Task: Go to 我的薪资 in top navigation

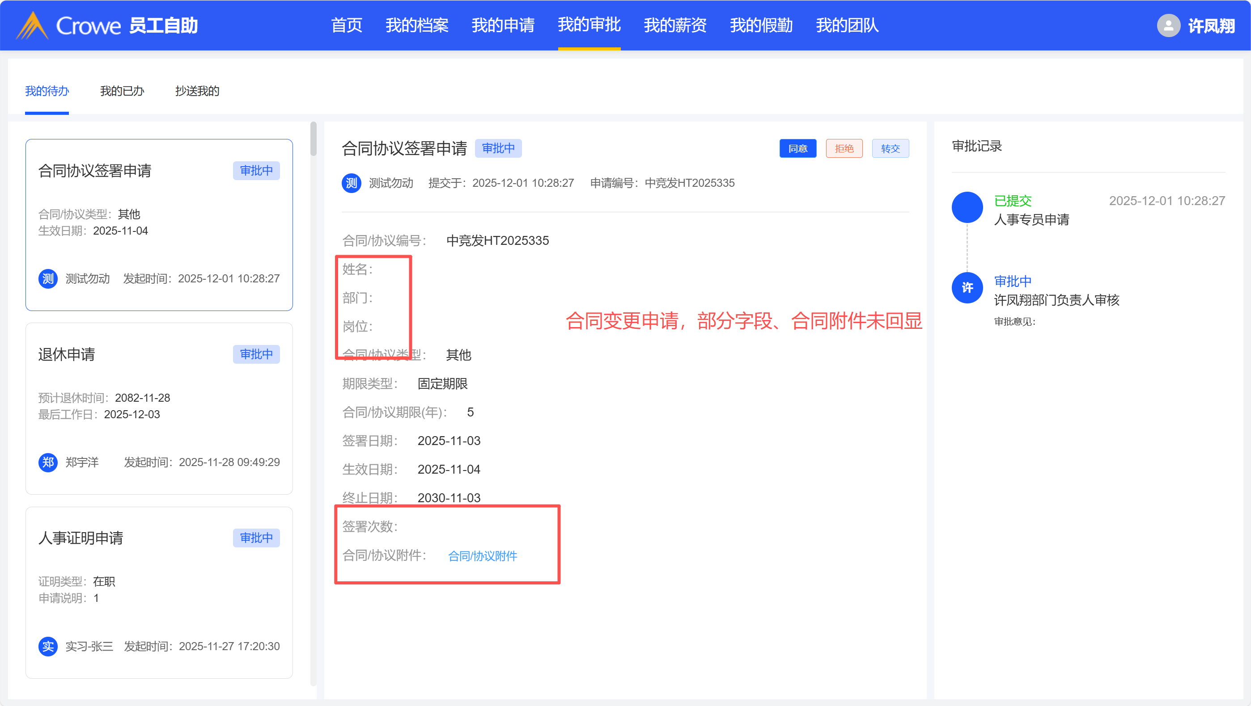Action: [x=674, y=25]
